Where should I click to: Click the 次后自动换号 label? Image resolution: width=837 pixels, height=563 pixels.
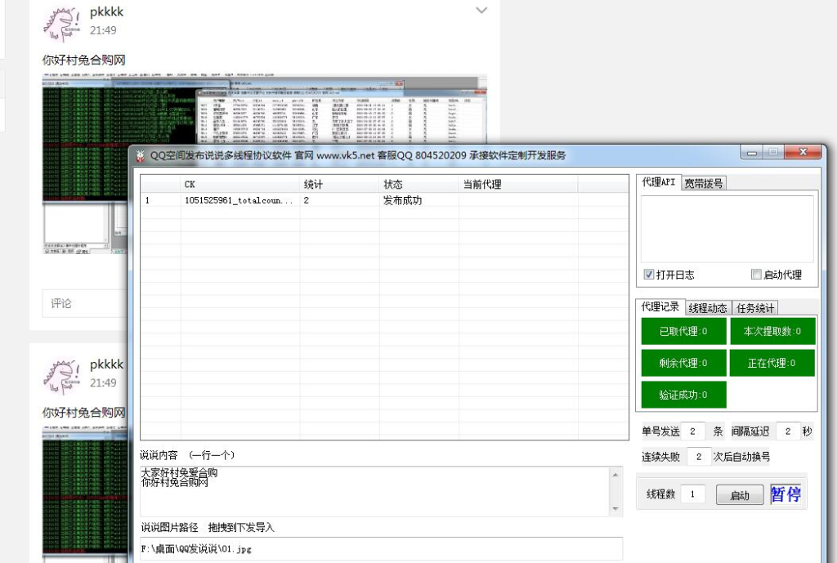741,457
